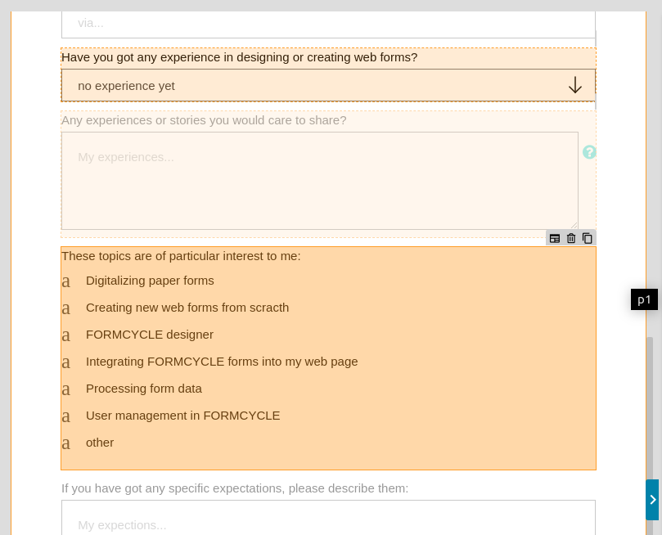This screenshot has height=535, width=662.
Task: Click into the 'My experiences...' text area
Action: tap(320, 181)
